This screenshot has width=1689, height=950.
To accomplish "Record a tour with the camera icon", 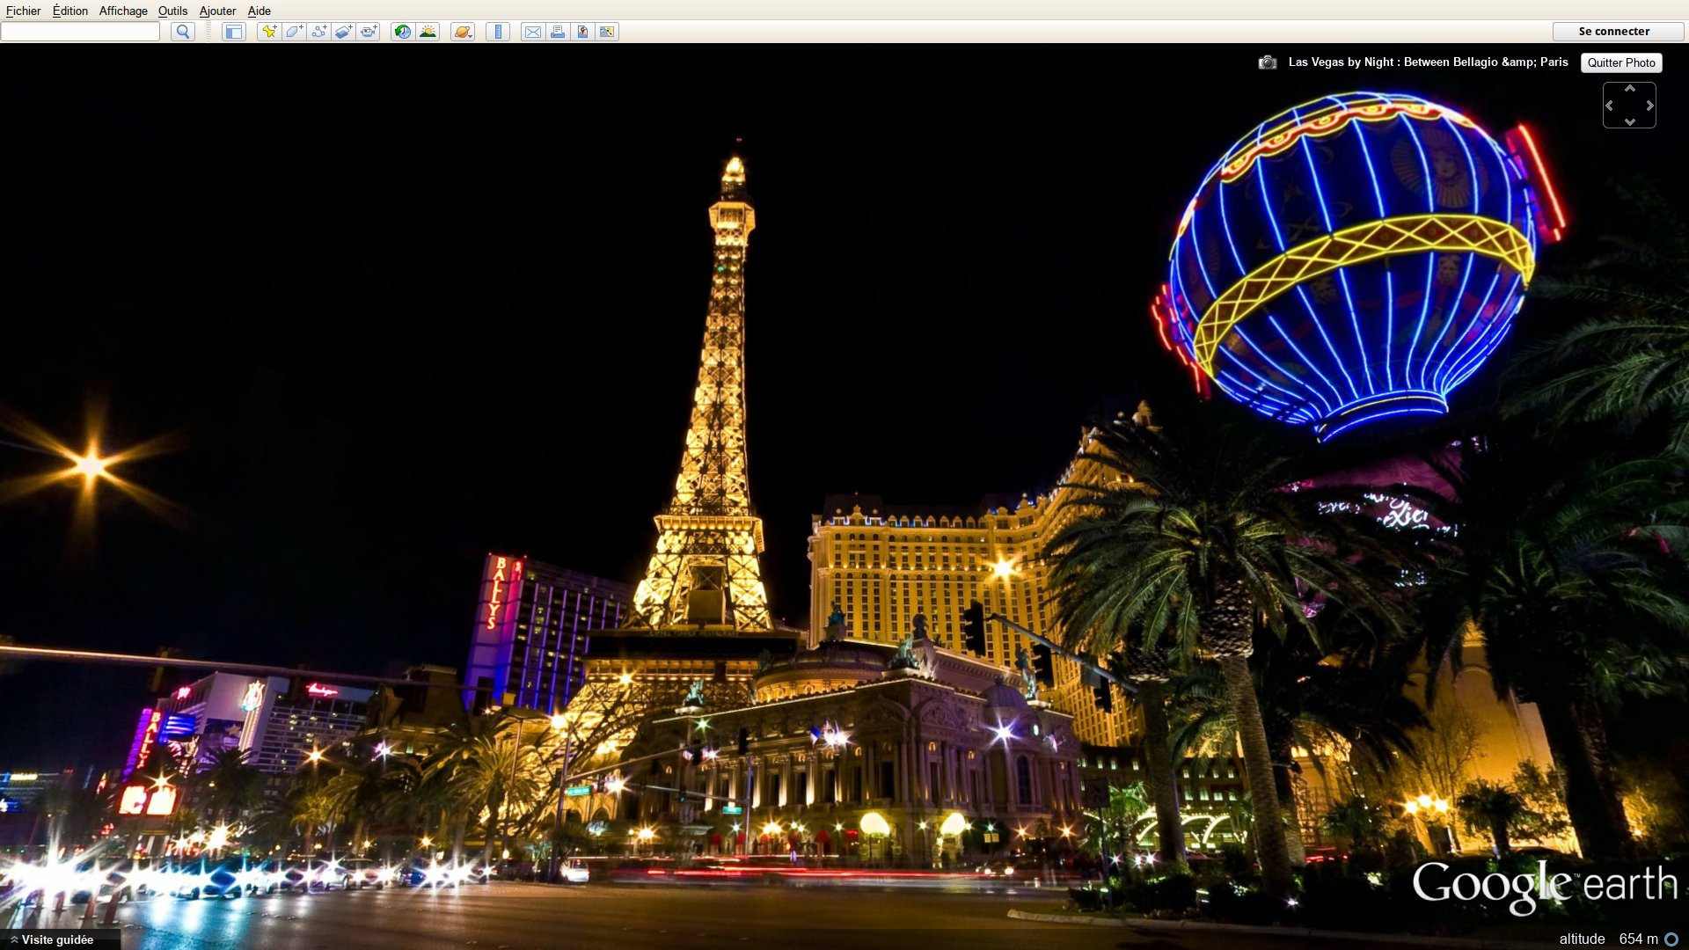I will pos(369,32).
